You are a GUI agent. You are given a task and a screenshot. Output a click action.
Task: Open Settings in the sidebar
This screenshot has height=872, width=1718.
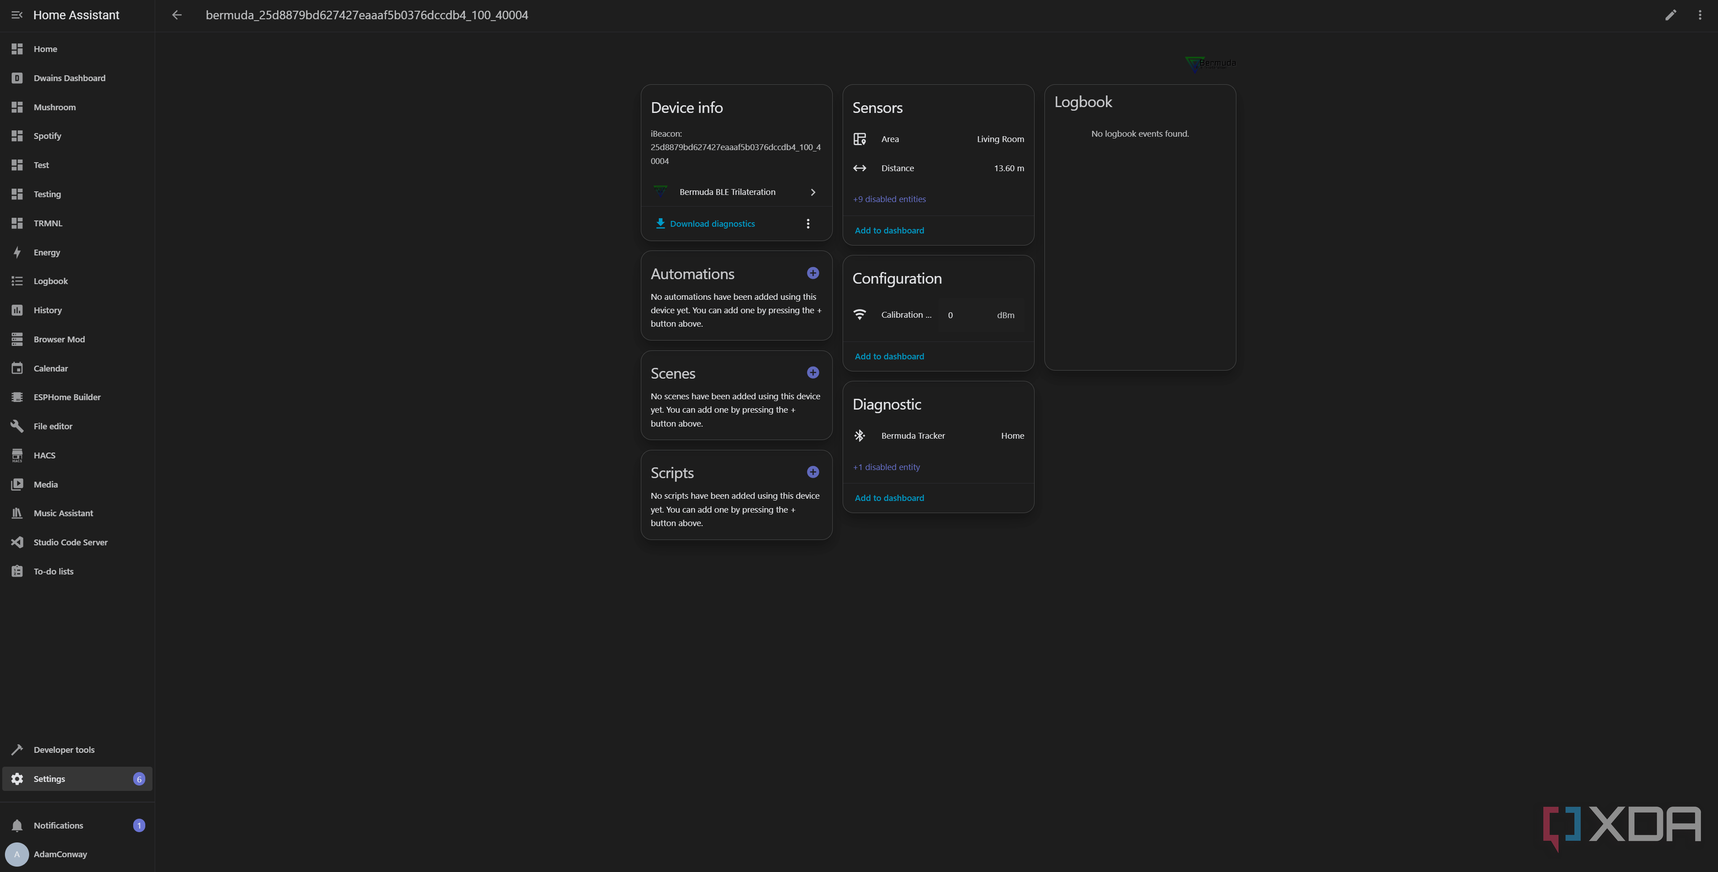click(x=78, y=779)
